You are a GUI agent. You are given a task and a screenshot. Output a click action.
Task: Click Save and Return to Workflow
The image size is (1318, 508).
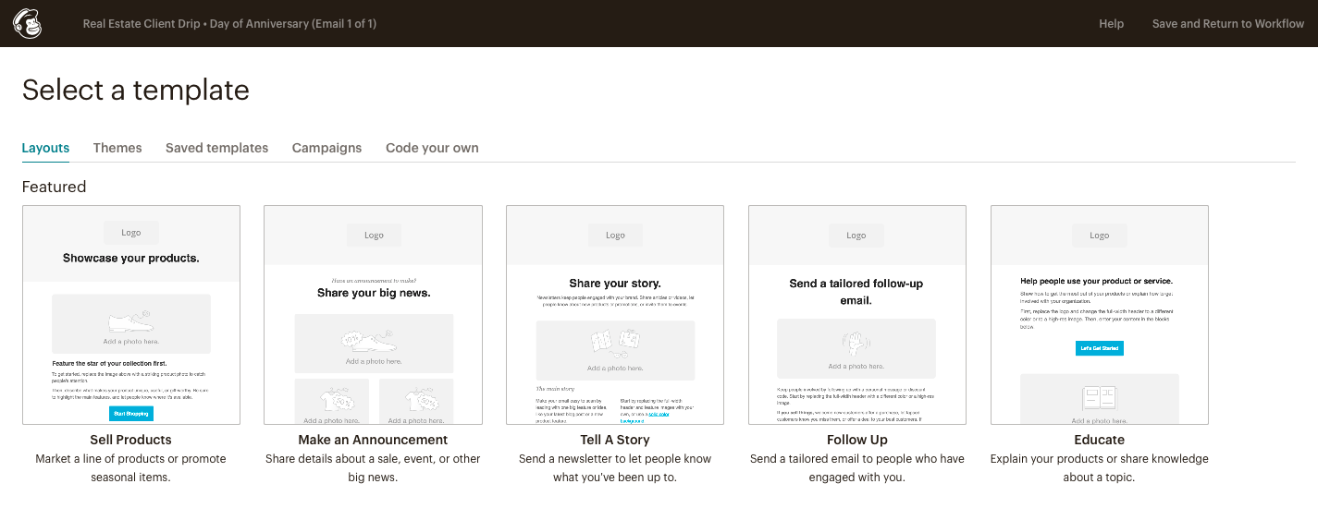tap(1227, 24)
